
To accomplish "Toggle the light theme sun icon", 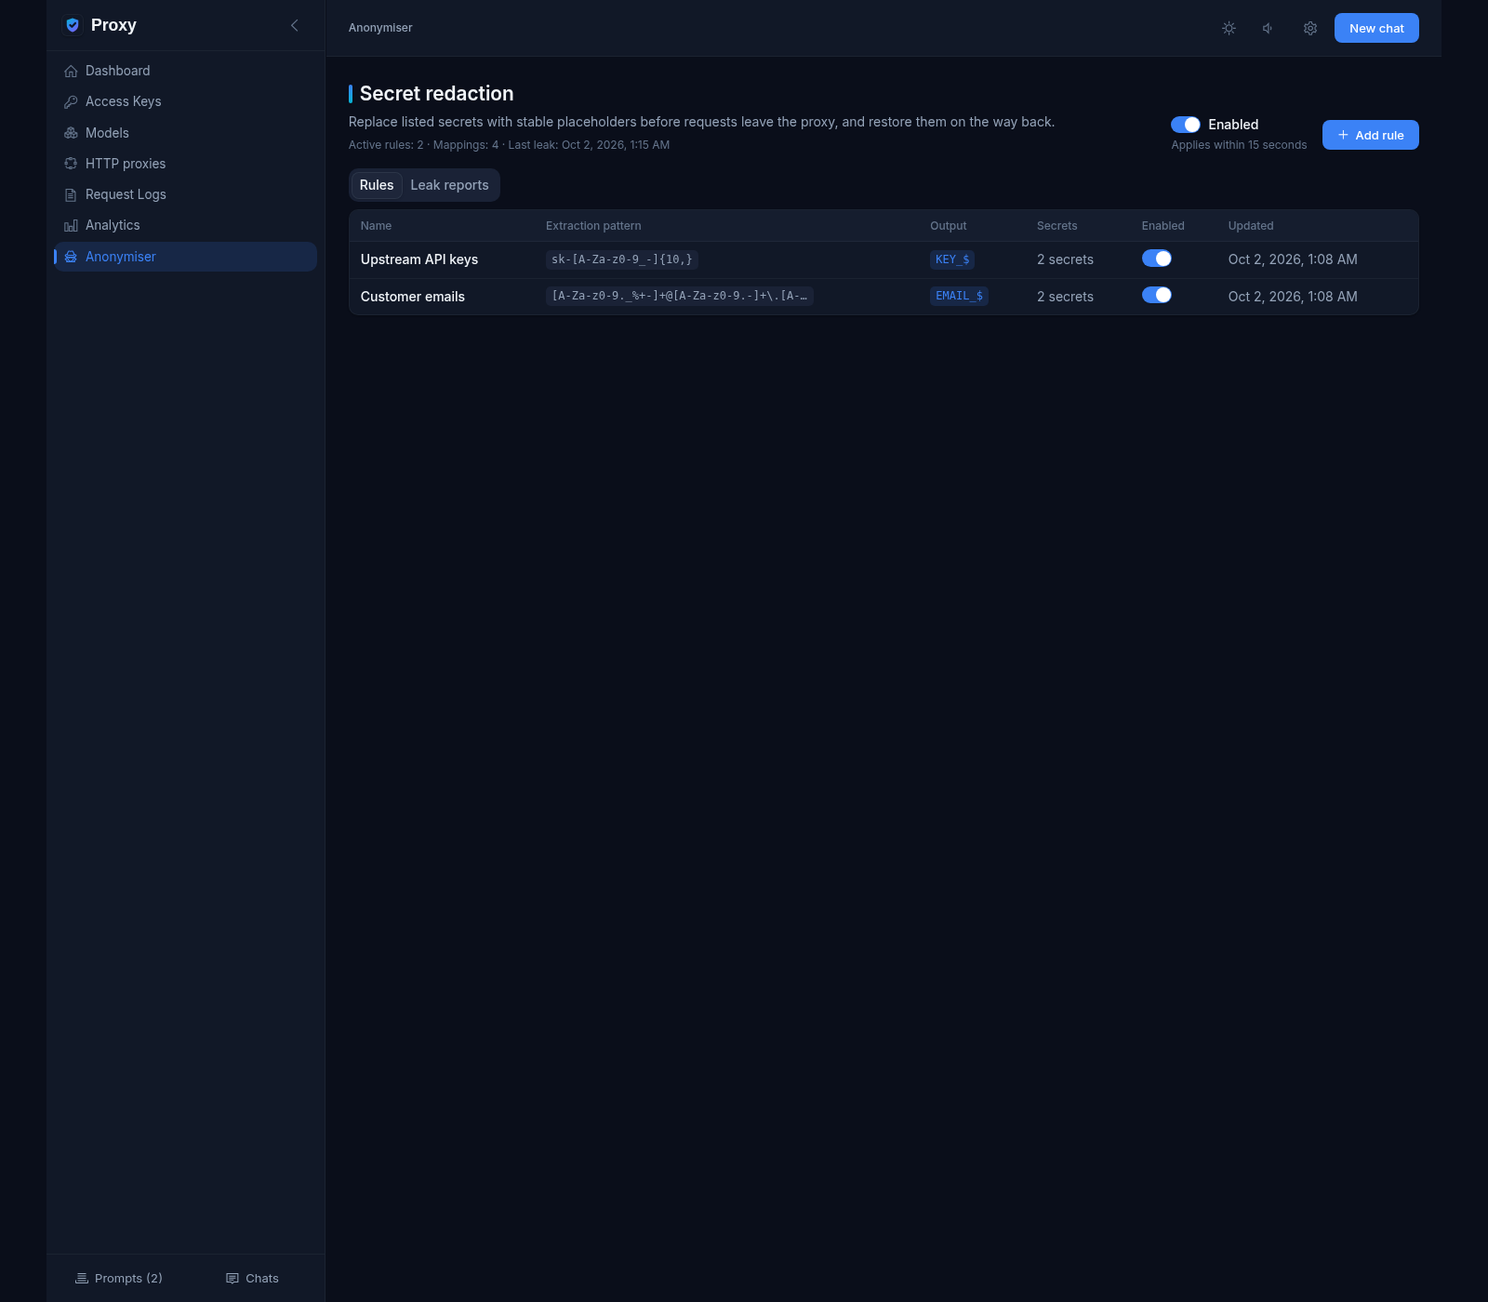I will (x=1229, y=28).
